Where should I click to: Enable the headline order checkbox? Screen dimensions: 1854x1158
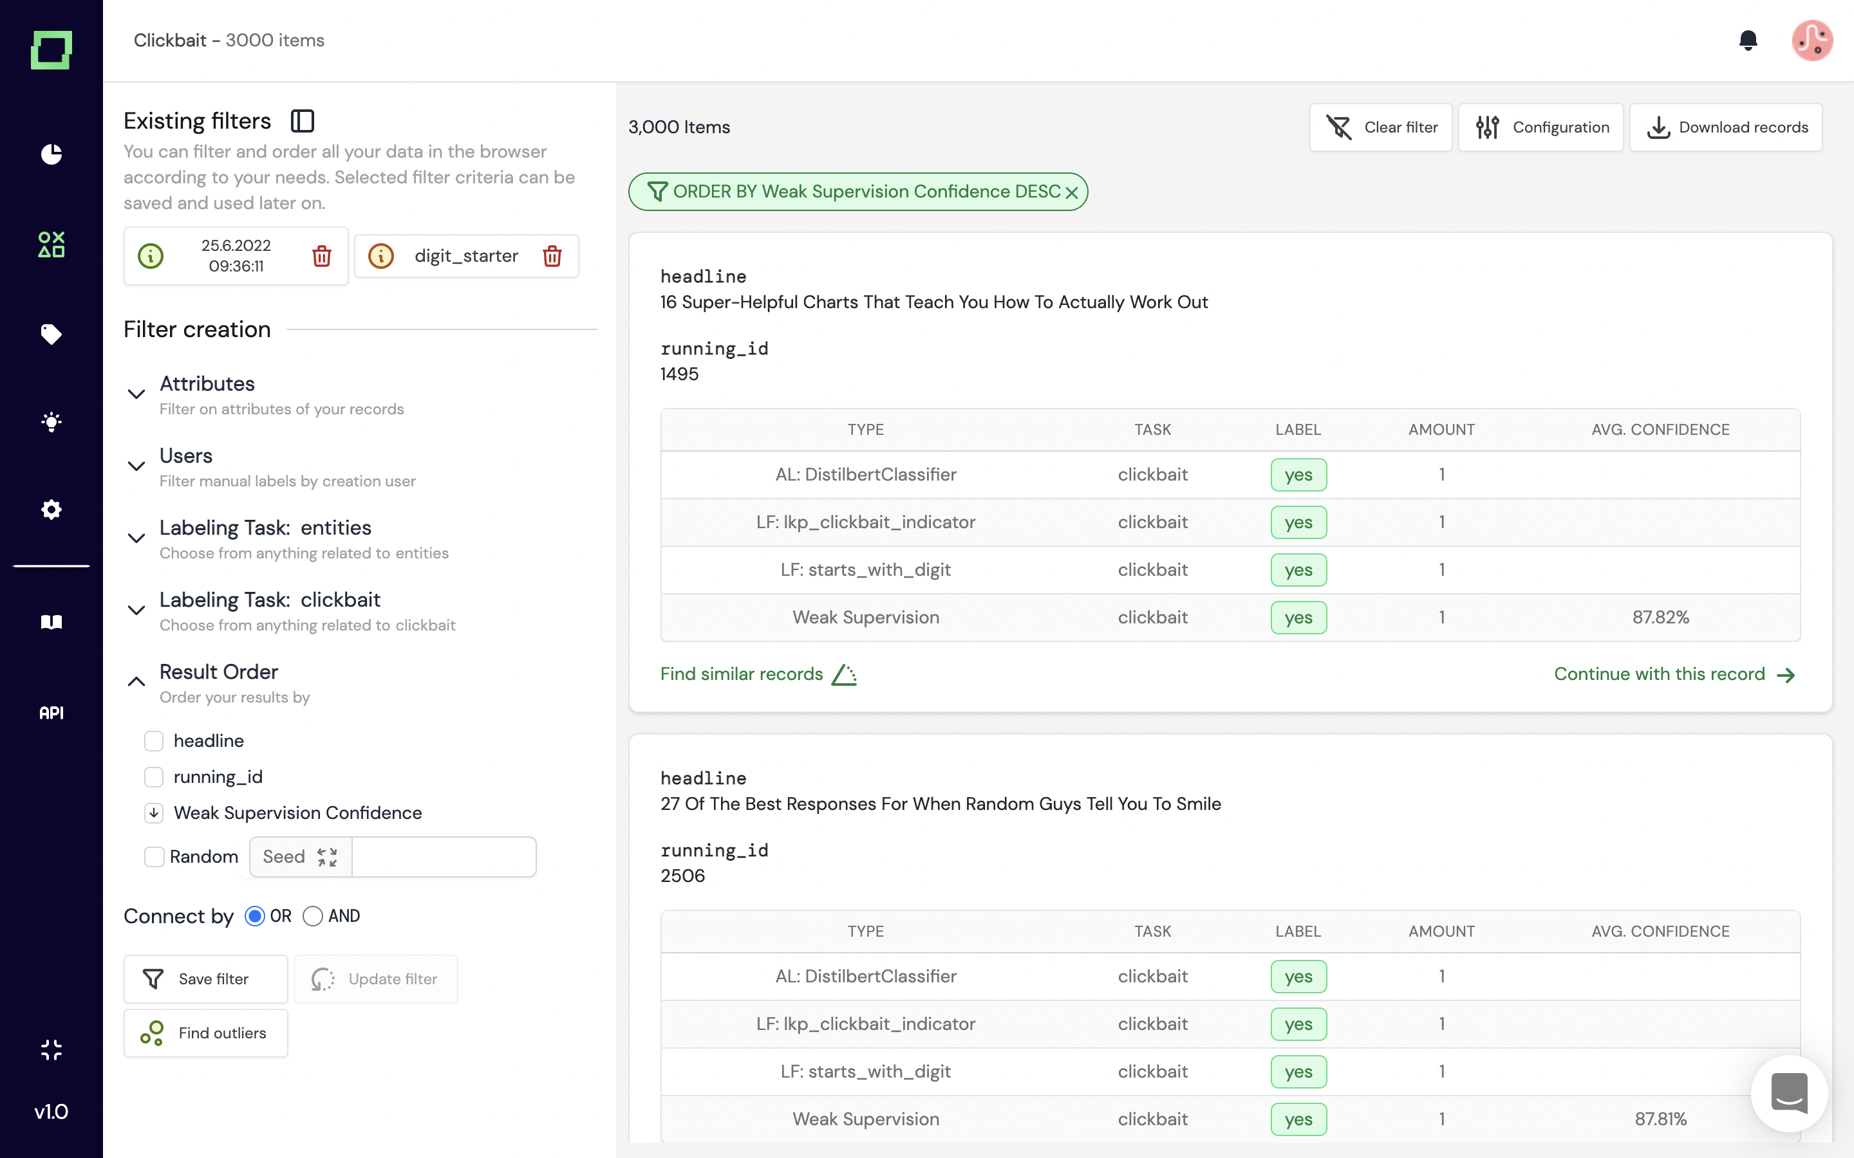click(x=154, y=740)
